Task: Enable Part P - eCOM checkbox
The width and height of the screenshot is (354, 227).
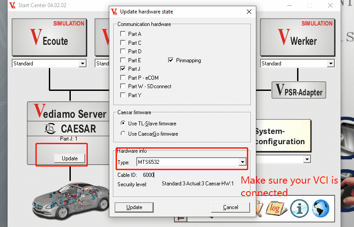Action: coord(123,77)
